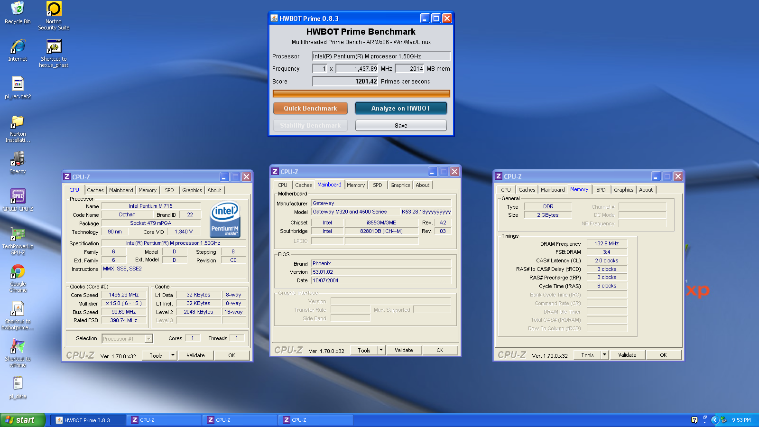Open the help icon in system tray
Image resolution: width=759 pixels, height=427 pixels.
694,420
